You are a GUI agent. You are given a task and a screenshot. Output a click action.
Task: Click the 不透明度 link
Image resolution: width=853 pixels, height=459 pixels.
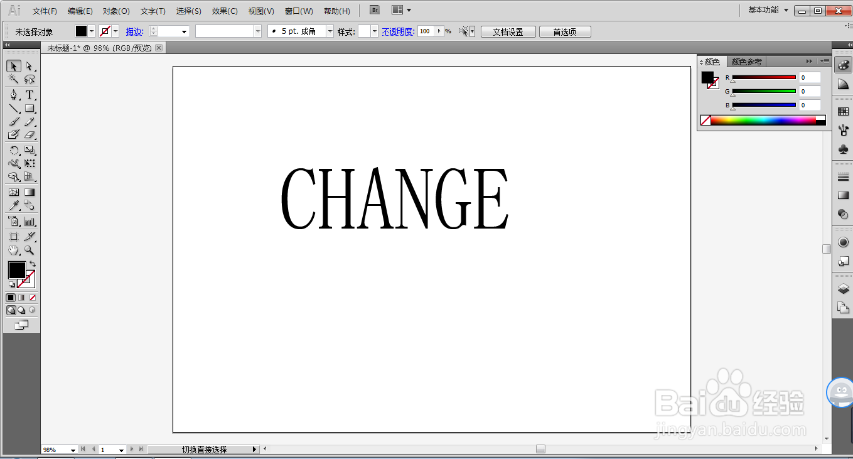(398, 31)
